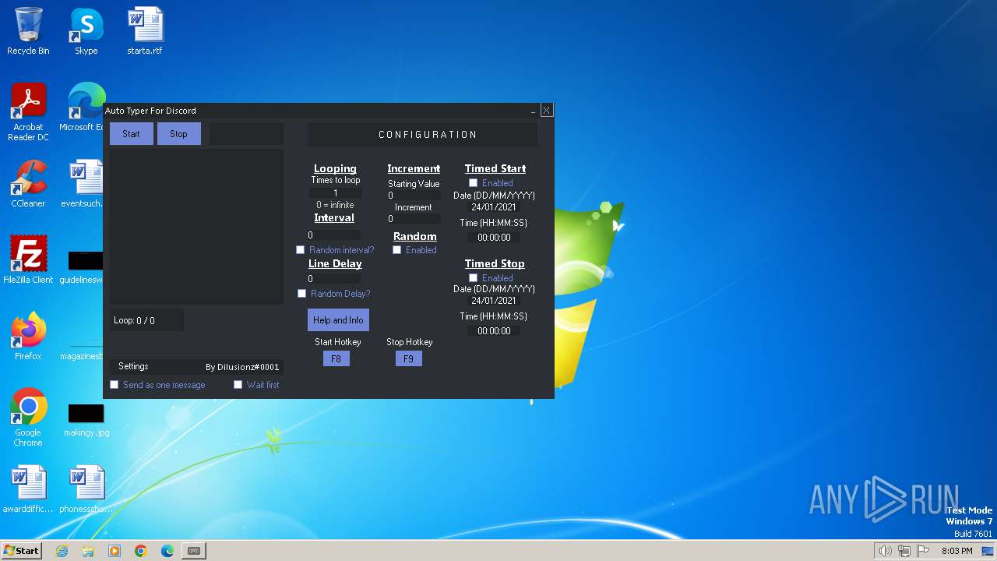This screenshot has width=997, height=561.
Task: Open Internet Explorer in the taskbar
Action: (62, 551)
